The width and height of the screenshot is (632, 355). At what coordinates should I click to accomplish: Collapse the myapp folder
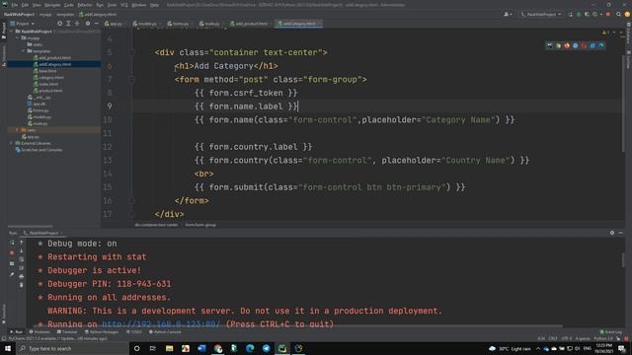click(18, 37)
